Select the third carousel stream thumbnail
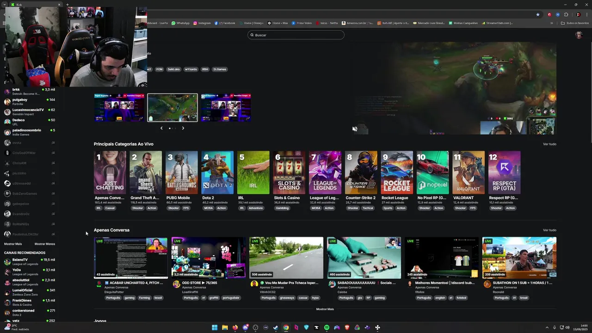This screenshot has width=592, height=333. [226, 108]
